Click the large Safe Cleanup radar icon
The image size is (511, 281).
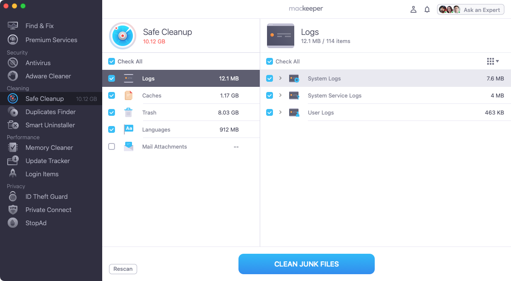point(123,36)
